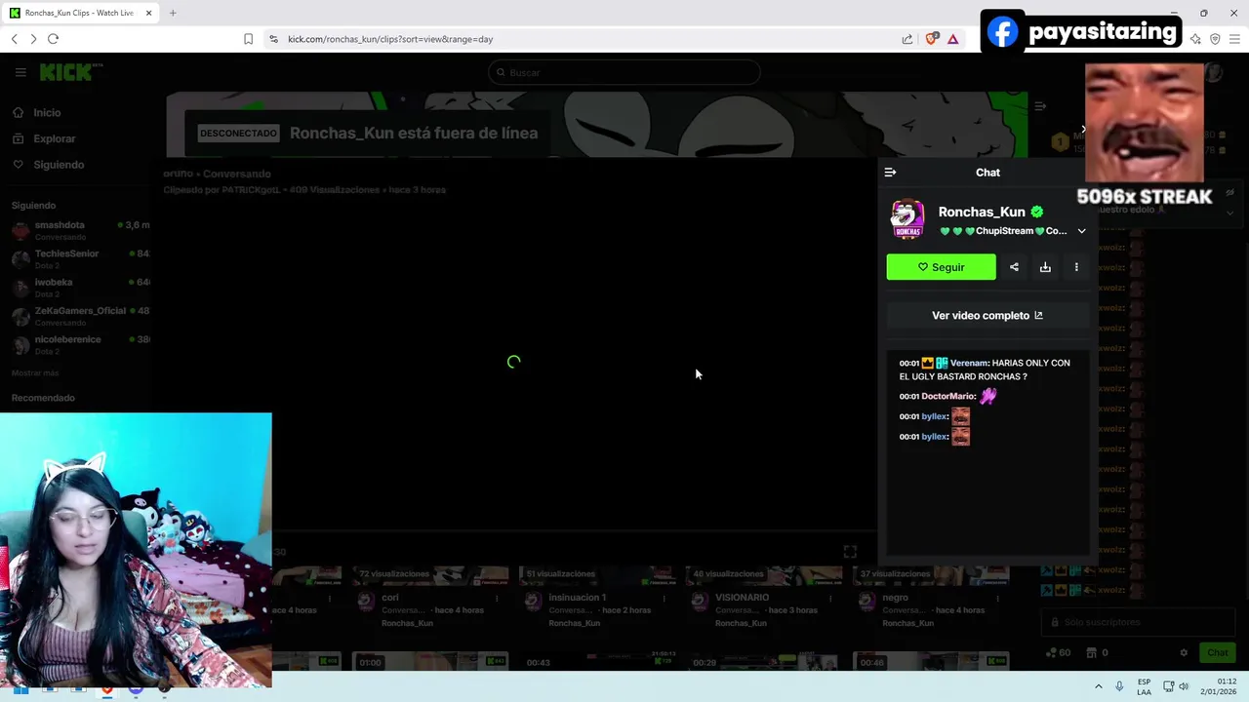
Task: Open smashdota channel from following list
Action: (80, 230)
